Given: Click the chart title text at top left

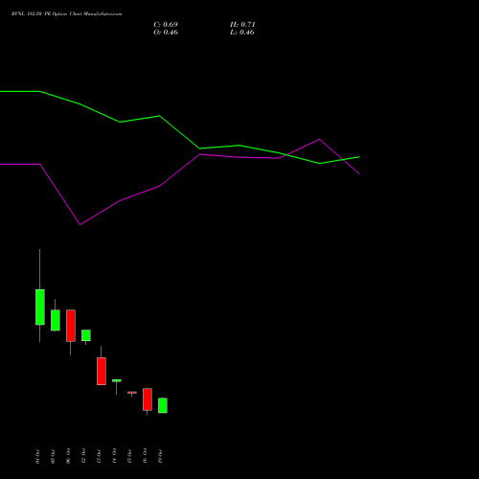Looking at the screenshot, I should pos(66,14).
